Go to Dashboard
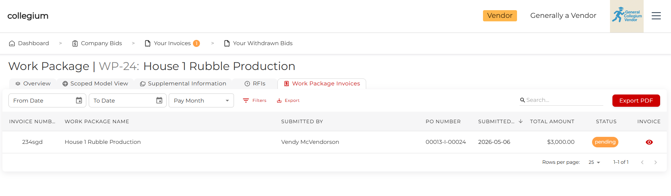Screen dimensions: 671x196 pyautogui.click(x=29, y=43)
